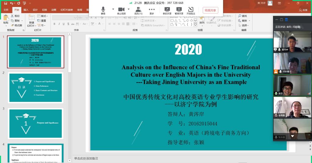The image size is (312, 163).
Task: Enable annotation (开启批注)
Action: [191, 10]
